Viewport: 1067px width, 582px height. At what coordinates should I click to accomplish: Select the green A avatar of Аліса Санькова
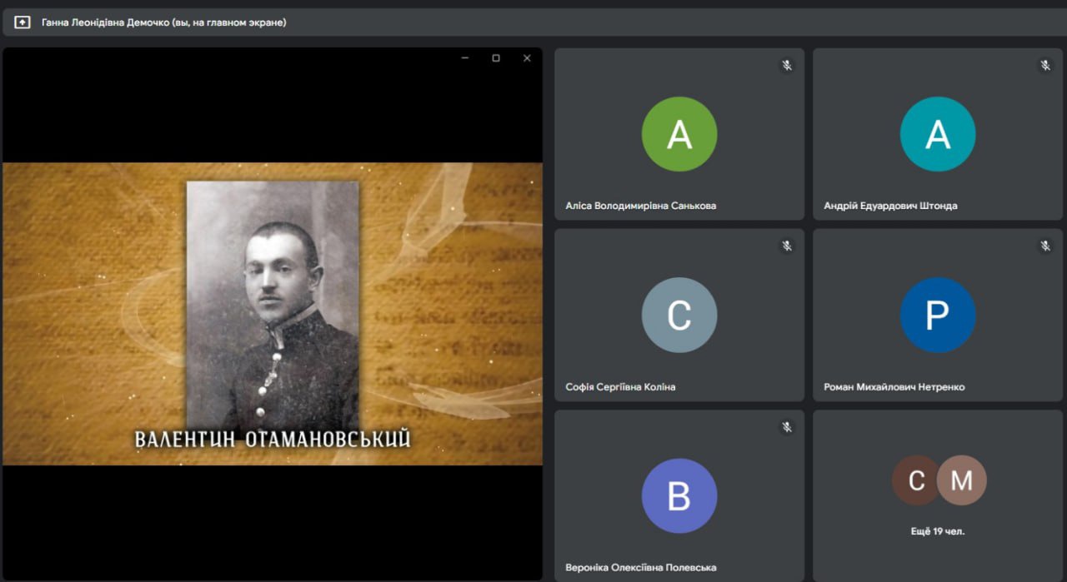(x=679, y=134)
